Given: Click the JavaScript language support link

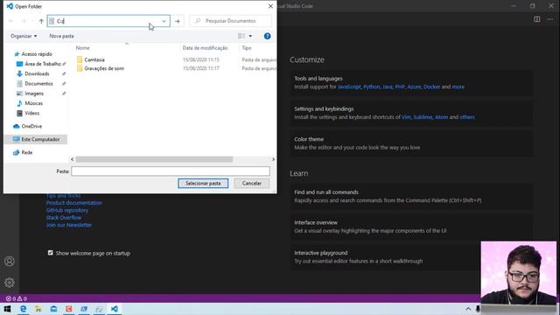Looking at the screenshot, I should 349,87.
